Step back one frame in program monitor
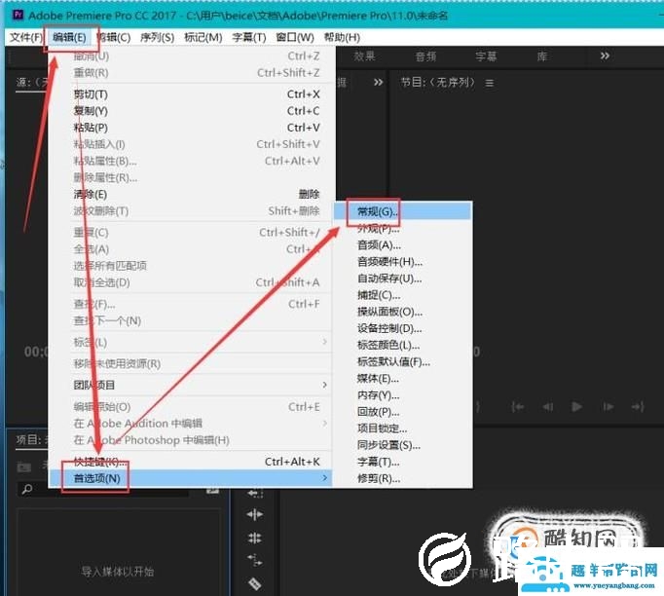664x596 pixels. pos(547,407)
